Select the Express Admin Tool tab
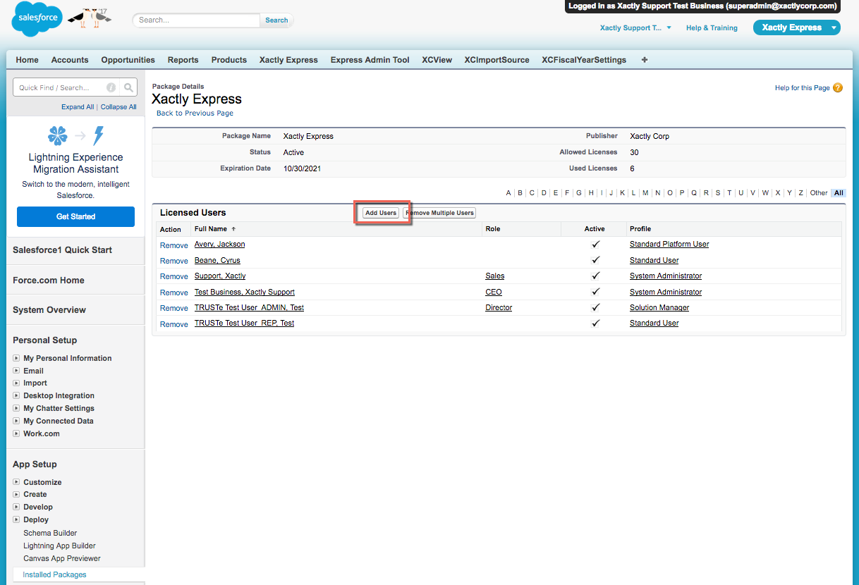This screenshot has width=859, height=585. click(x=370, y=60)
